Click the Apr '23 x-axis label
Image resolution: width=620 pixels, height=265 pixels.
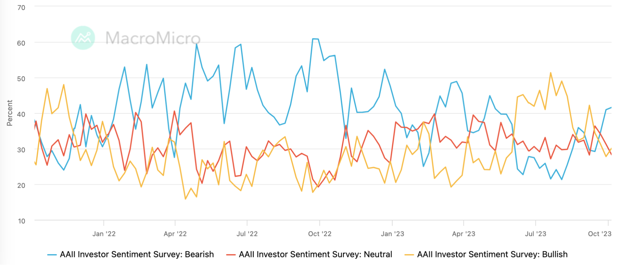click(464, 234)
